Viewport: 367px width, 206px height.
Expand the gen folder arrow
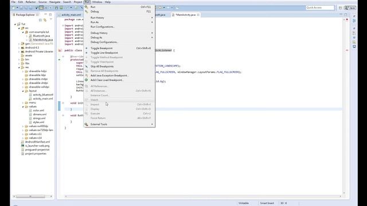coord(19,43)
